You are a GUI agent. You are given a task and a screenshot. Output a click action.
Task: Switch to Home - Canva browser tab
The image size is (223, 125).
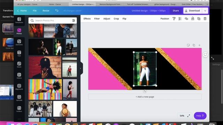pyautogui.click(x=55, y=5)
